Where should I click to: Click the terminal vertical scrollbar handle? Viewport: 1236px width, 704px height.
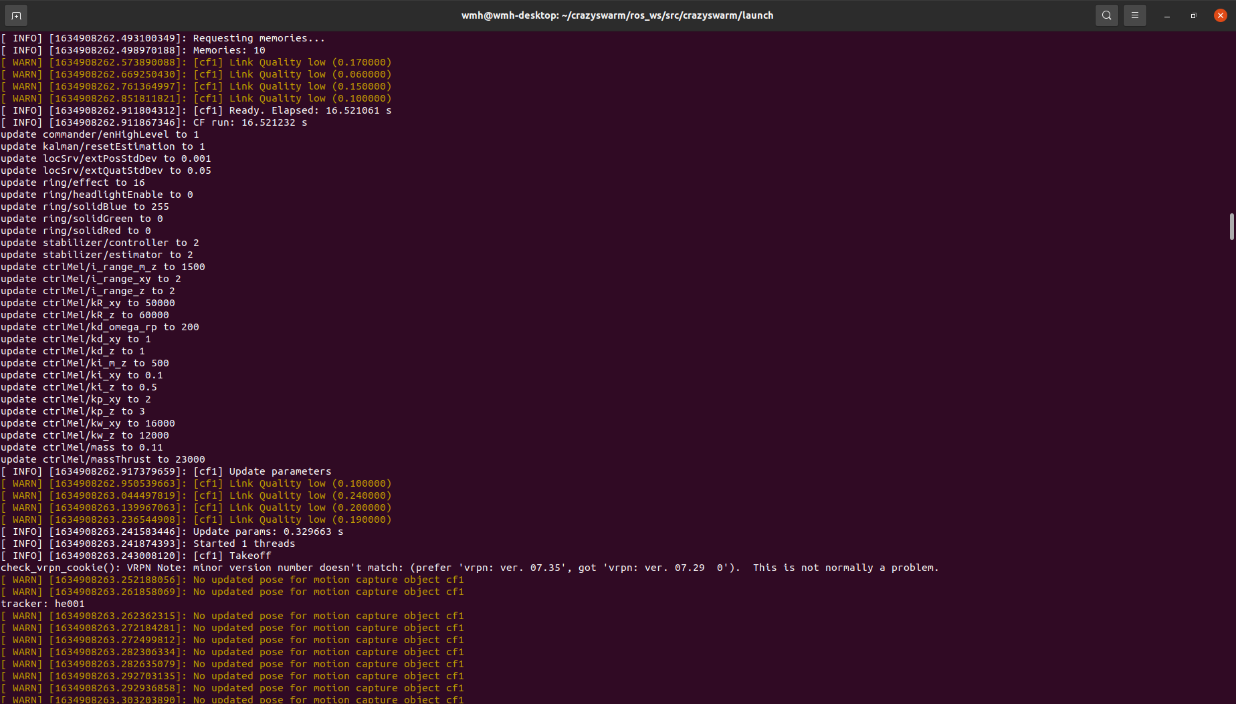(x=1231, y=227)
